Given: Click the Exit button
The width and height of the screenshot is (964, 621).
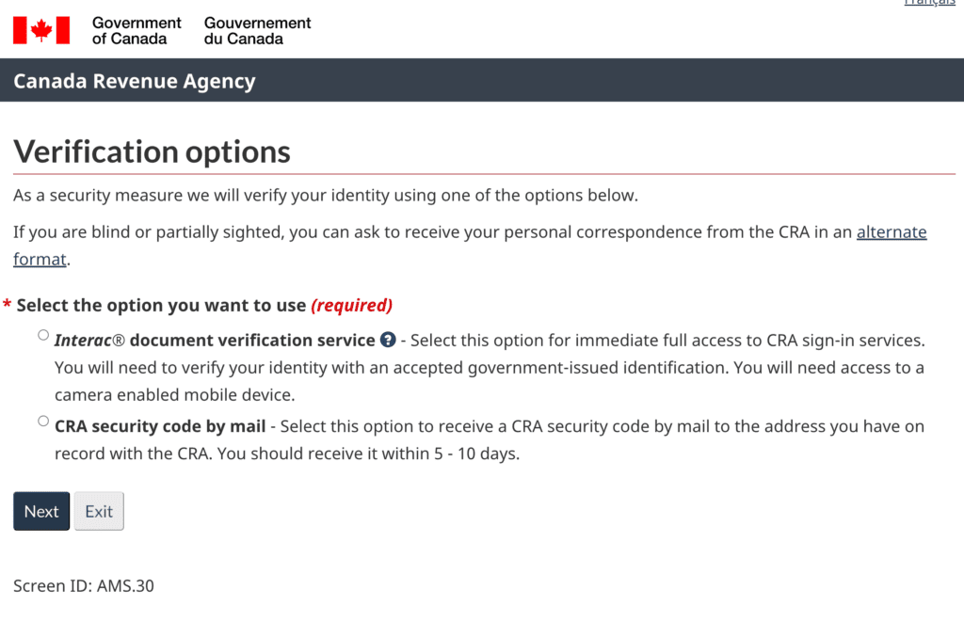Looking at the screenshot, I should click(99, 511).
